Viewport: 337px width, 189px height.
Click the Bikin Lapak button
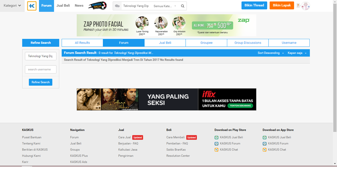(282, 6)
